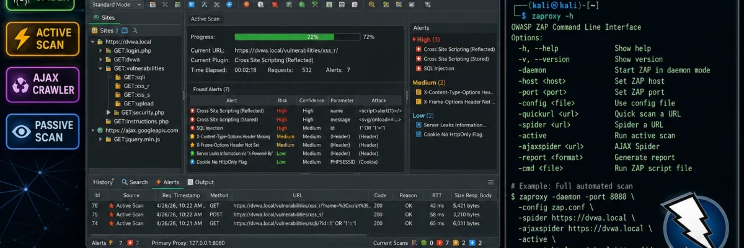The image size is (744, 248).
Task: Expand the GET:login.php node
Action: (x=100, y=51)
